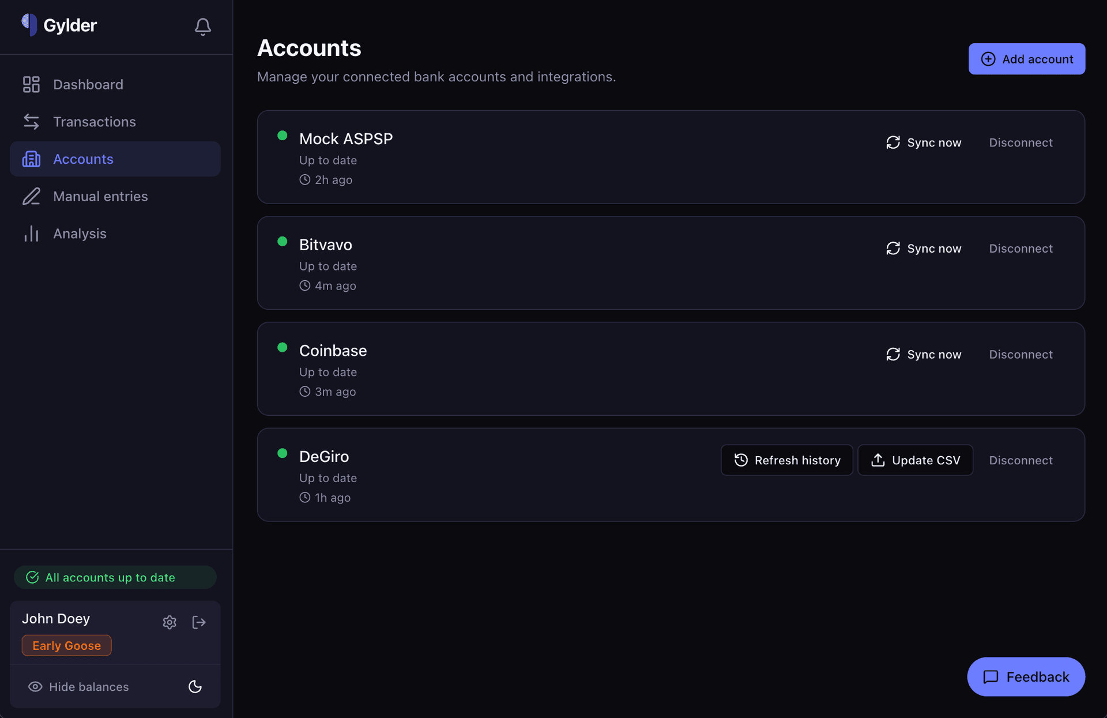
Task: Open the Feedback dialog
Action: pyautogui.click(x=1026, y=676)
